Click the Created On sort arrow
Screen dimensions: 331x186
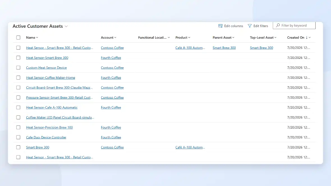click(307, 38)
